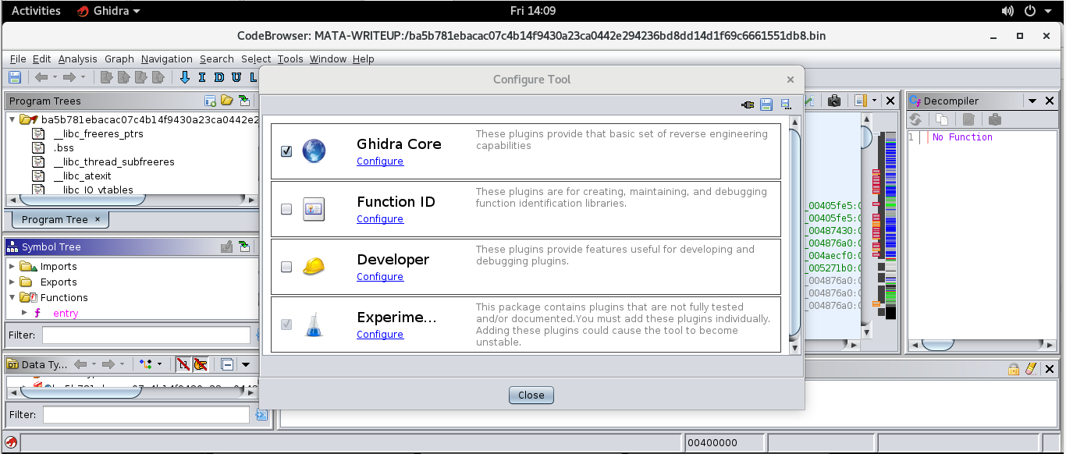Click the open tree view folder icon in Program Trees
This screenshot has width=1066, height=454.
pos(227,101)
